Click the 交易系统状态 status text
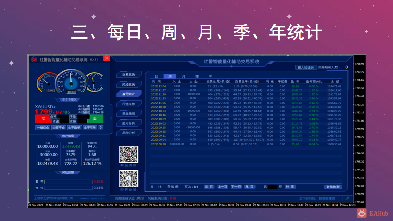 [129, 198]
